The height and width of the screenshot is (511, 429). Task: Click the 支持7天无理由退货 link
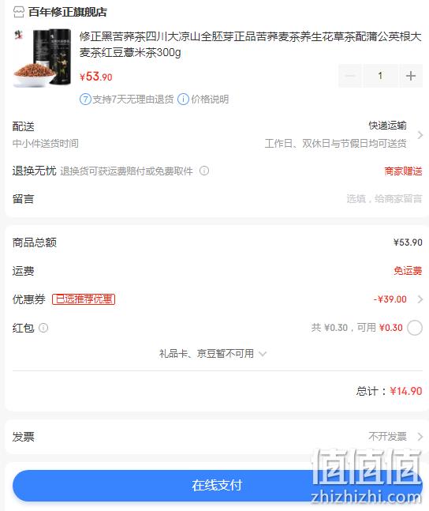[x=132, y=99]
